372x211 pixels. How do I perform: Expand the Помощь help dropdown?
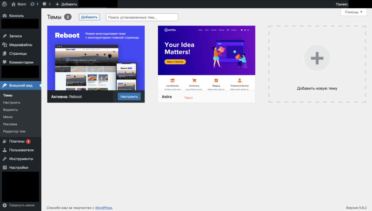click(x=353, y=12)
